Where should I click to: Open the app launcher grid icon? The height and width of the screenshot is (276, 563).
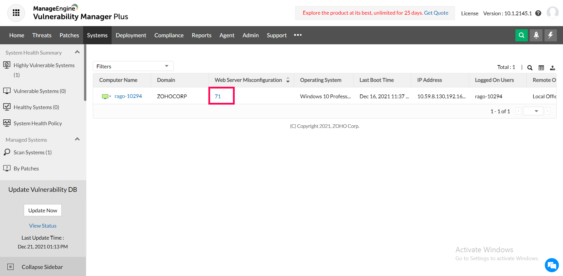coord(16,13)
